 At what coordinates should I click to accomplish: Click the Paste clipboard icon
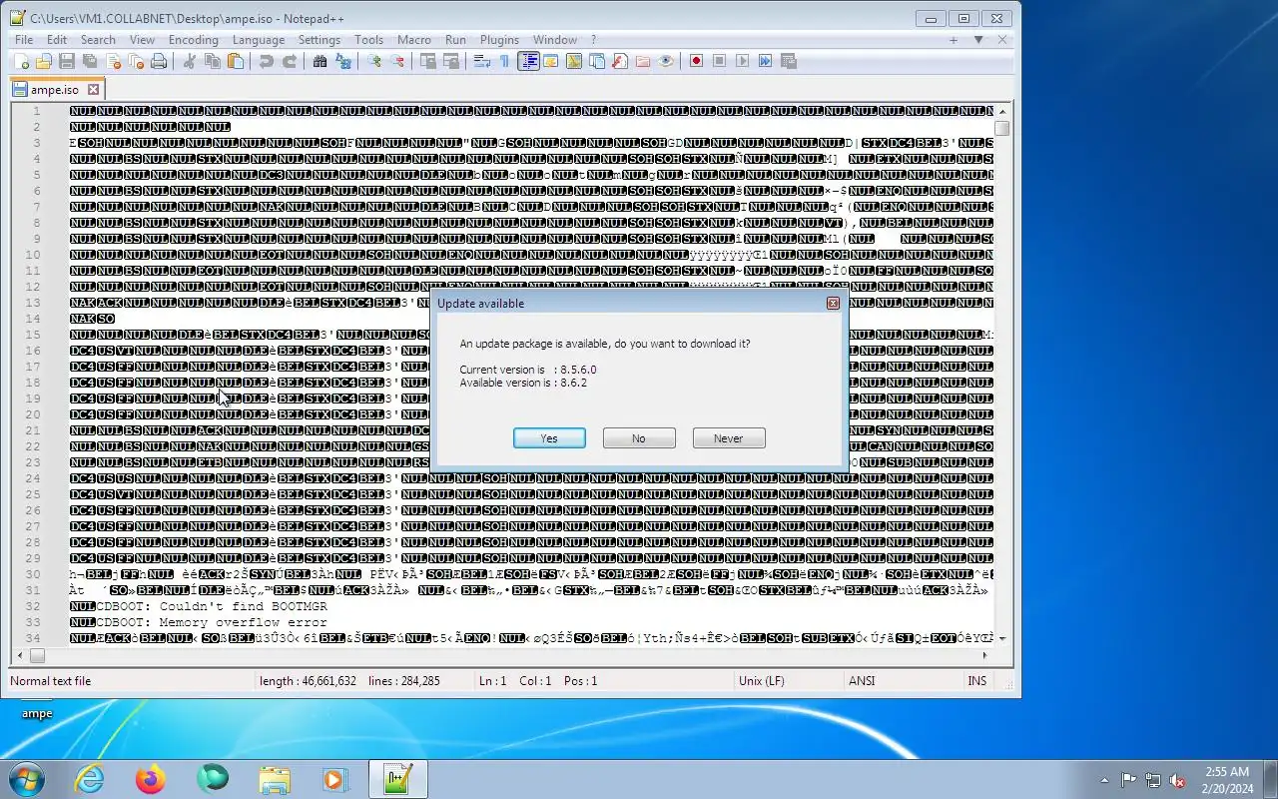(236, 61)
